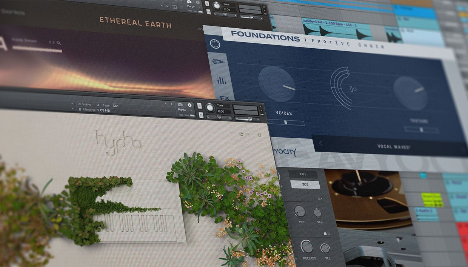The height and width of the screenshot is (267, 468).
Task: Click the search magnifier beside Fixity Dream
Action: (x=59, y=43)
